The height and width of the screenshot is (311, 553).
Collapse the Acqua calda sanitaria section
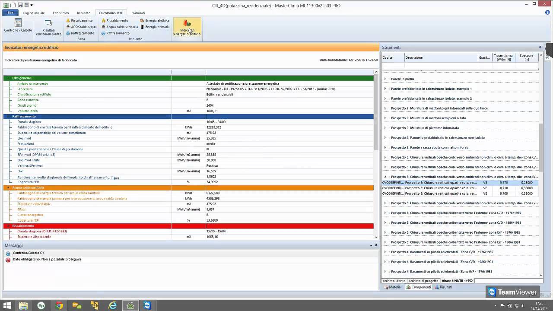coord(8,188)
